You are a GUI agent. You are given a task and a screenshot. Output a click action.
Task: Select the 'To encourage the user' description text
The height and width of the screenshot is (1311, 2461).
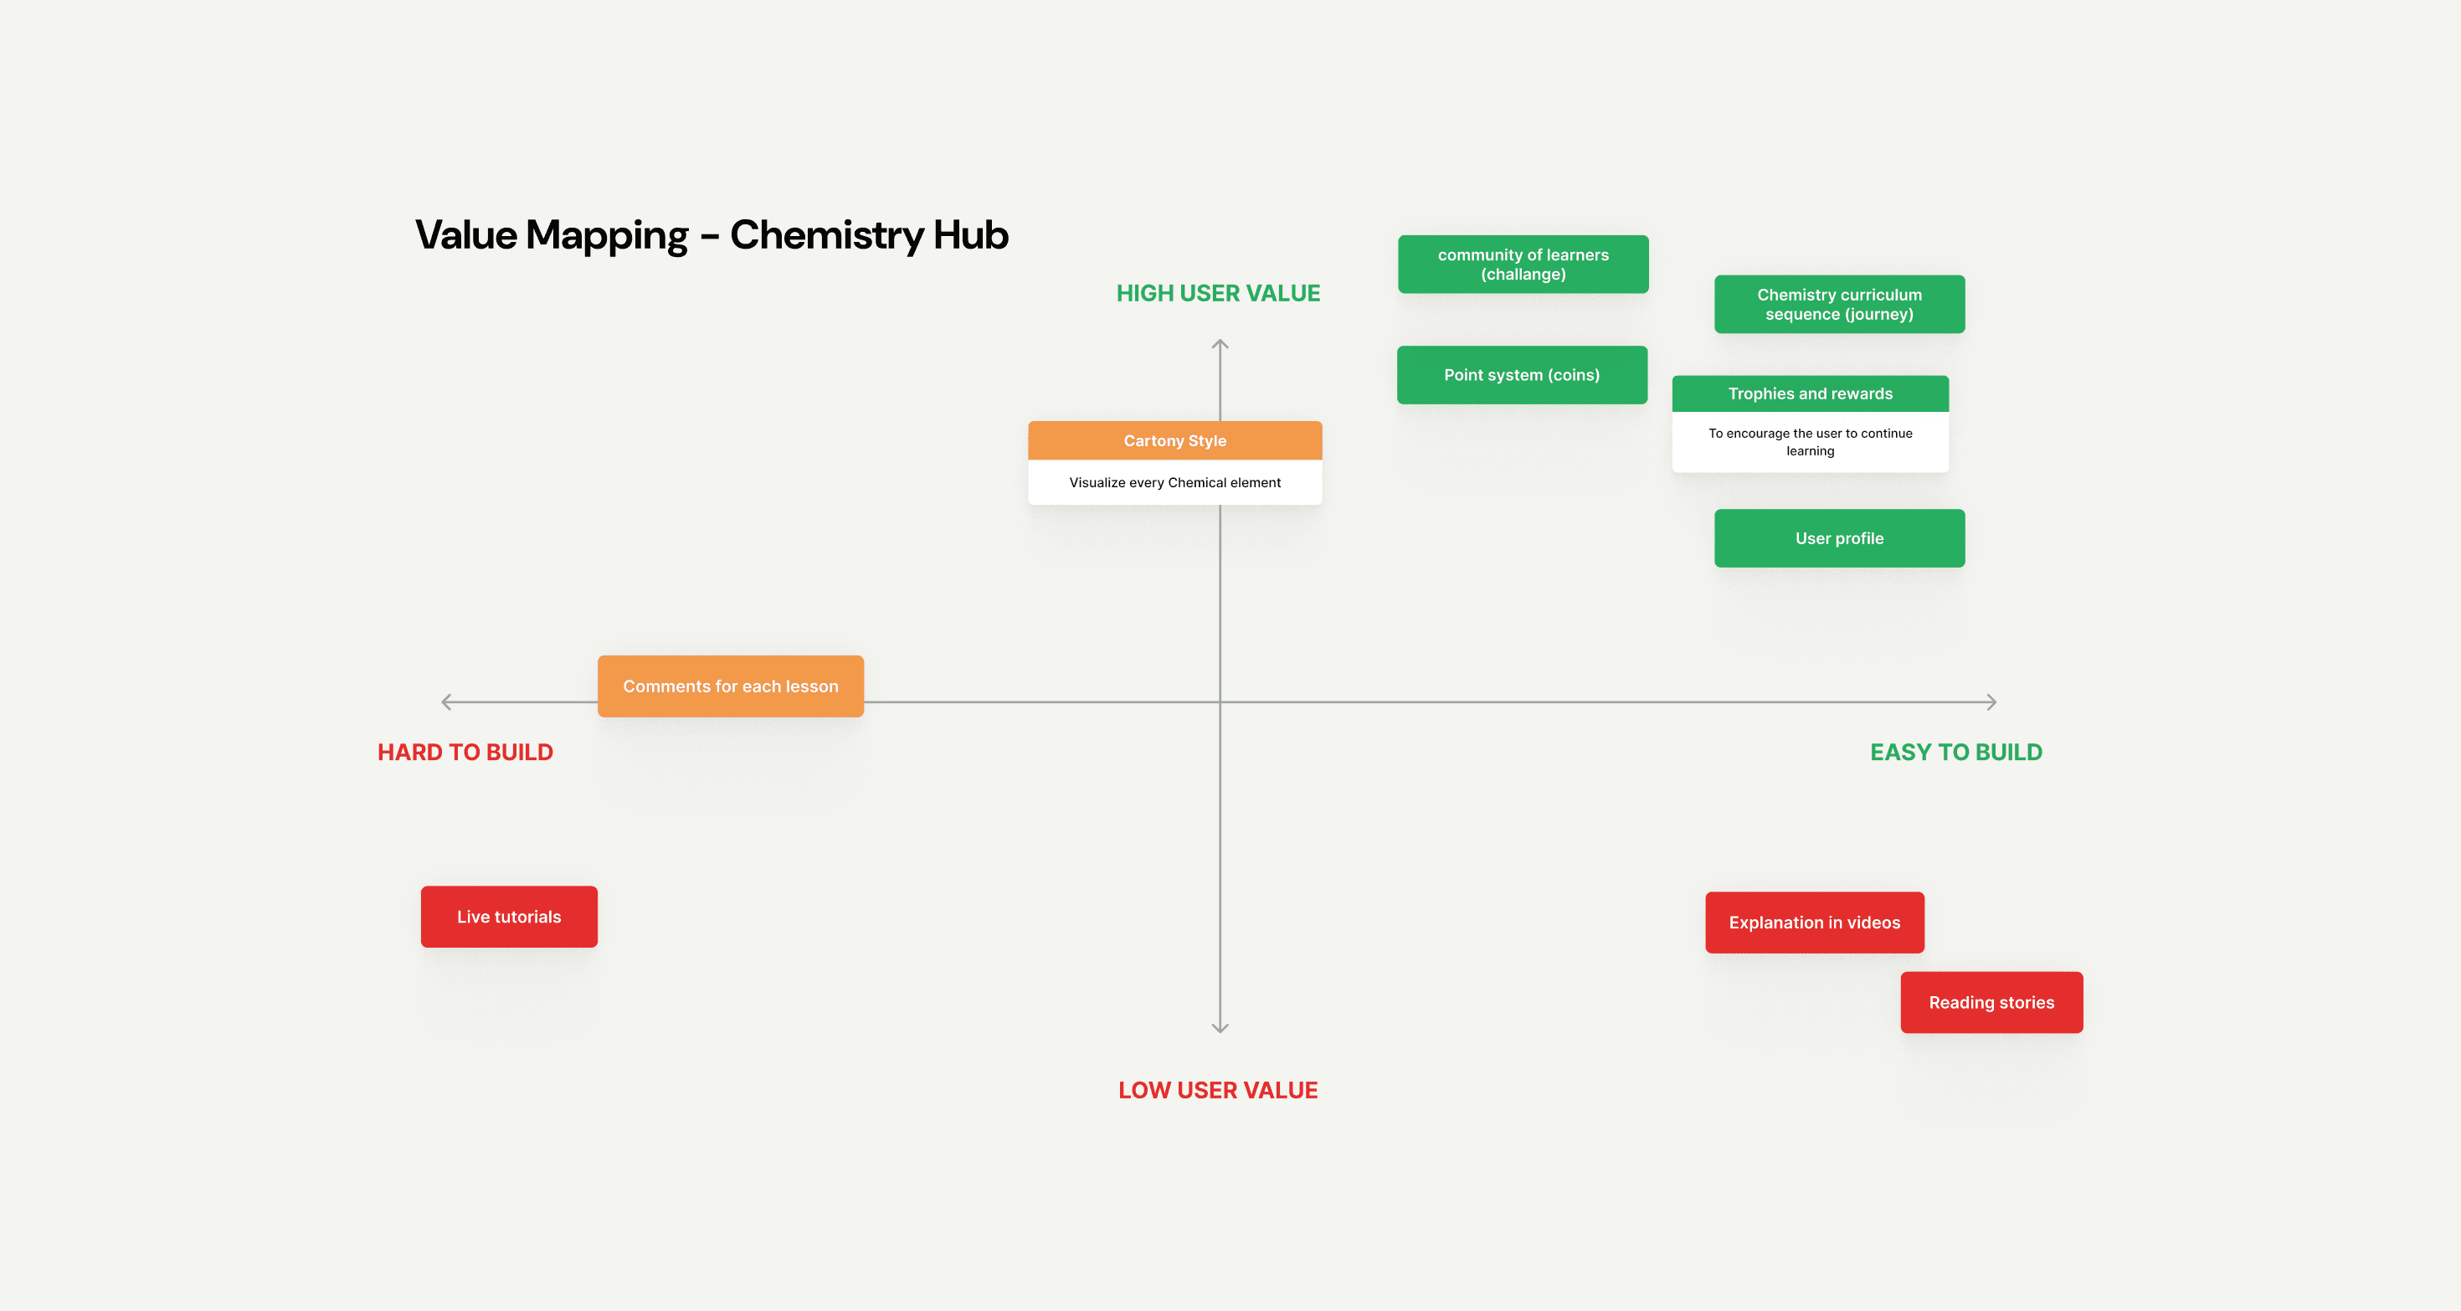coord(1810,441)
